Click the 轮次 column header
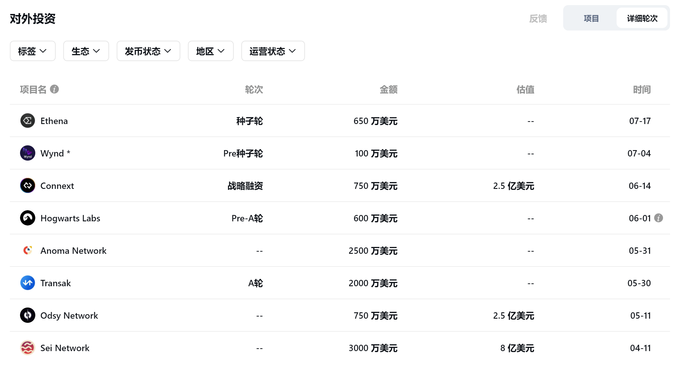677x367 pixels. pos(254,90)
